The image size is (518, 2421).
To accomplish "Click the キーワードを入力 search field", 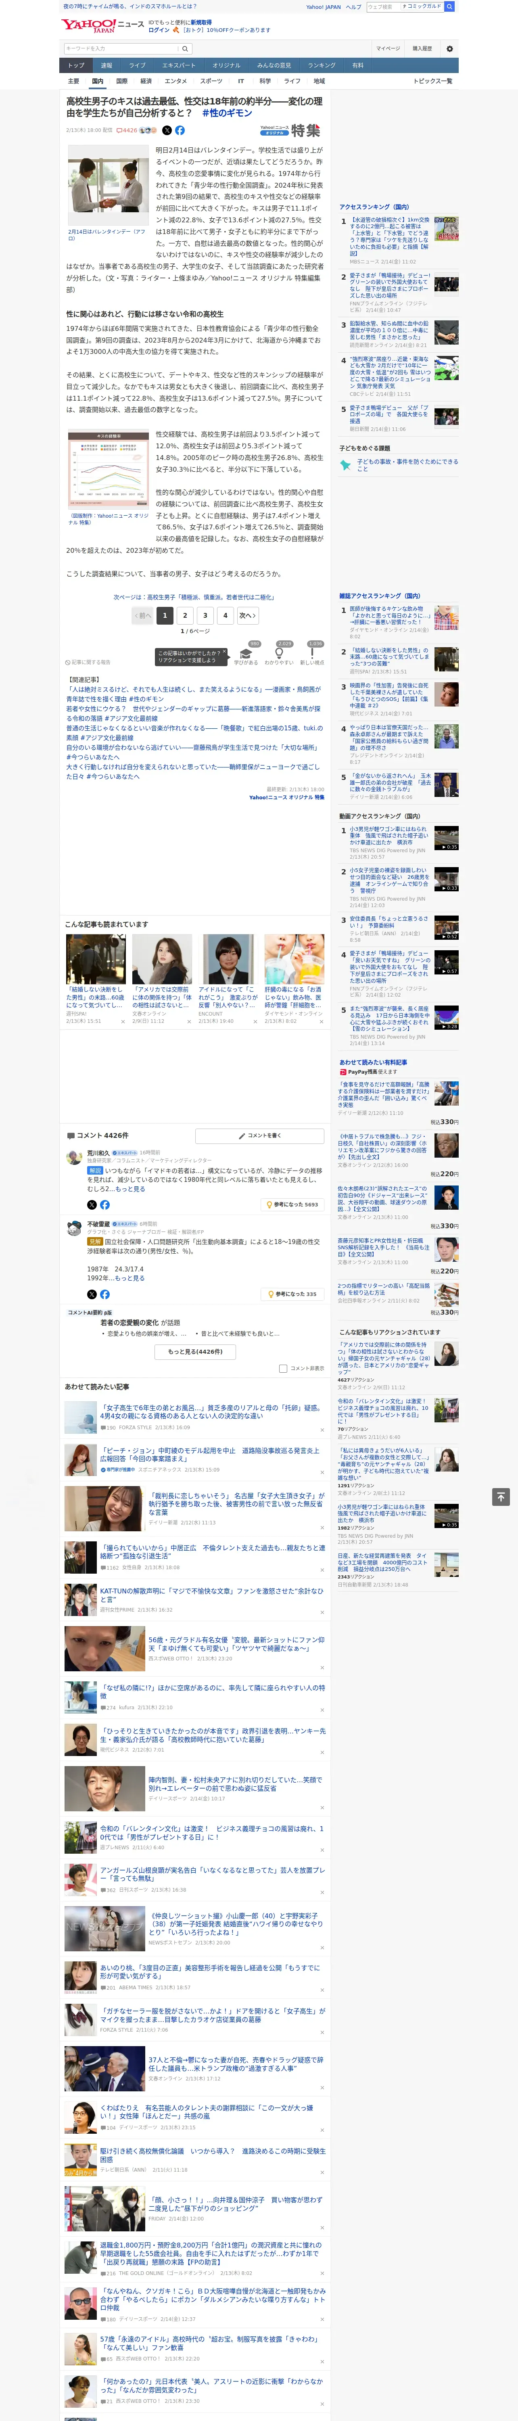I will coord(121,48).
